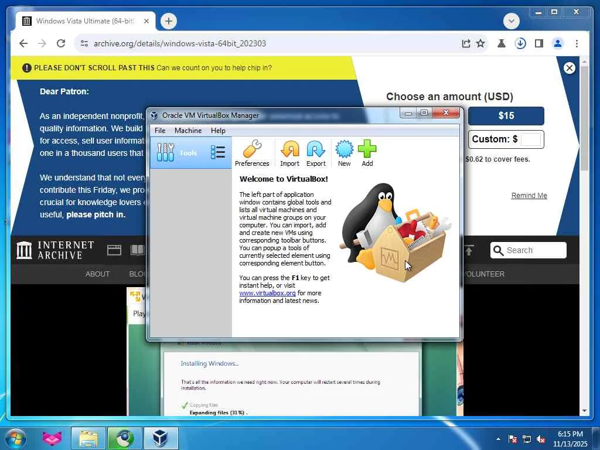Reload the archive.org page
The image size is (600, 450).
point(61,43)
